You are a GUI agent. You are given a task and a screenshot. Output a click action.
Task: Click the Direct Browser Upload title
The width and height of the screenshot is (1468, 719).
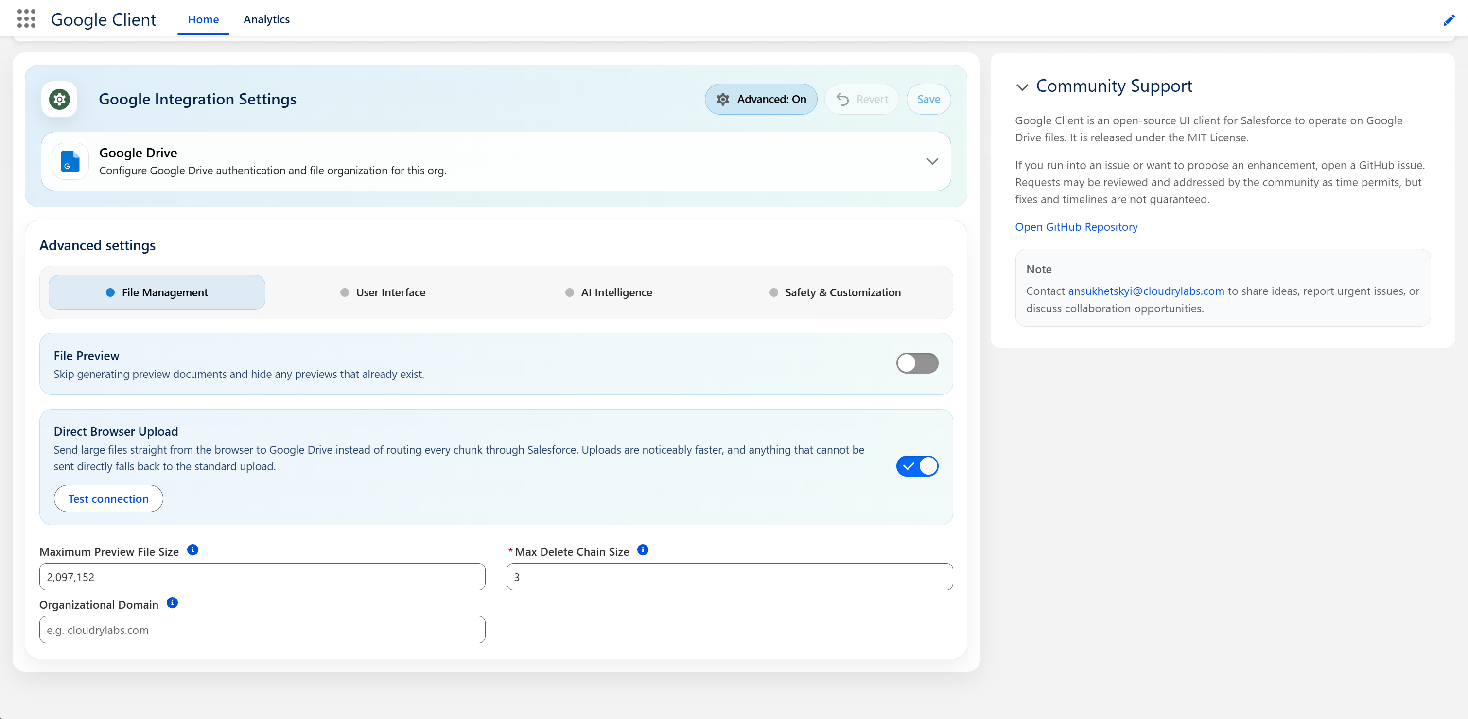pos(116,431)
